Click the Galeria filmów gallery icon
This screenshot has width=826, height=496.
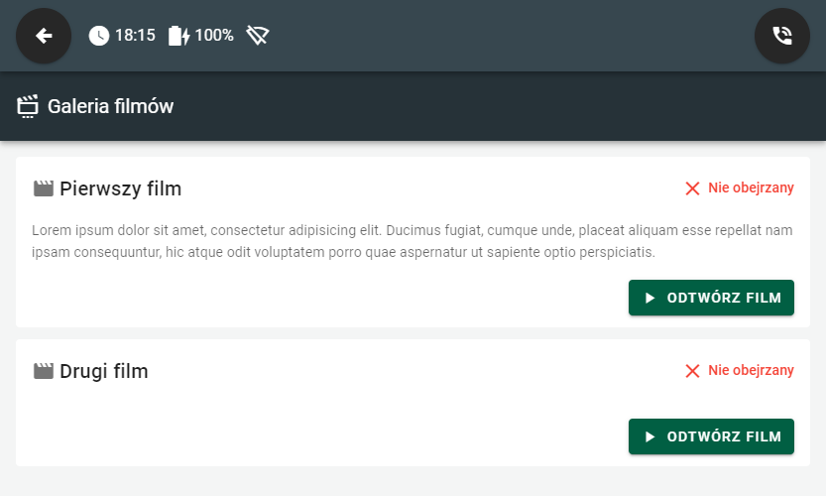tap(28, 106)
